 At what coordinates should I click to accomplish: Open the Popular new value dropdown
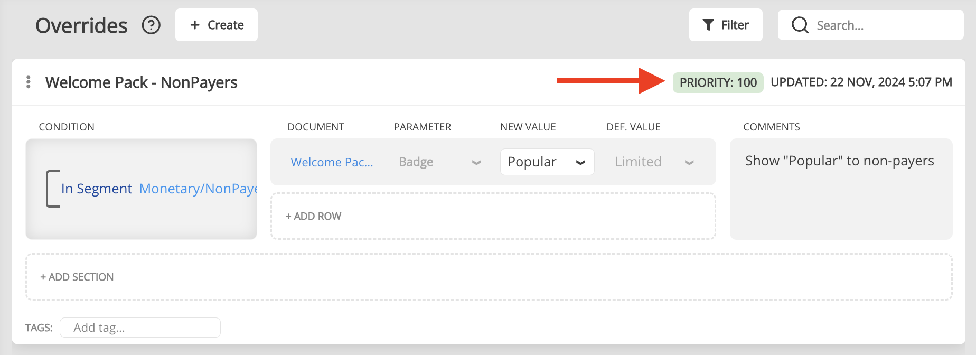547,162
